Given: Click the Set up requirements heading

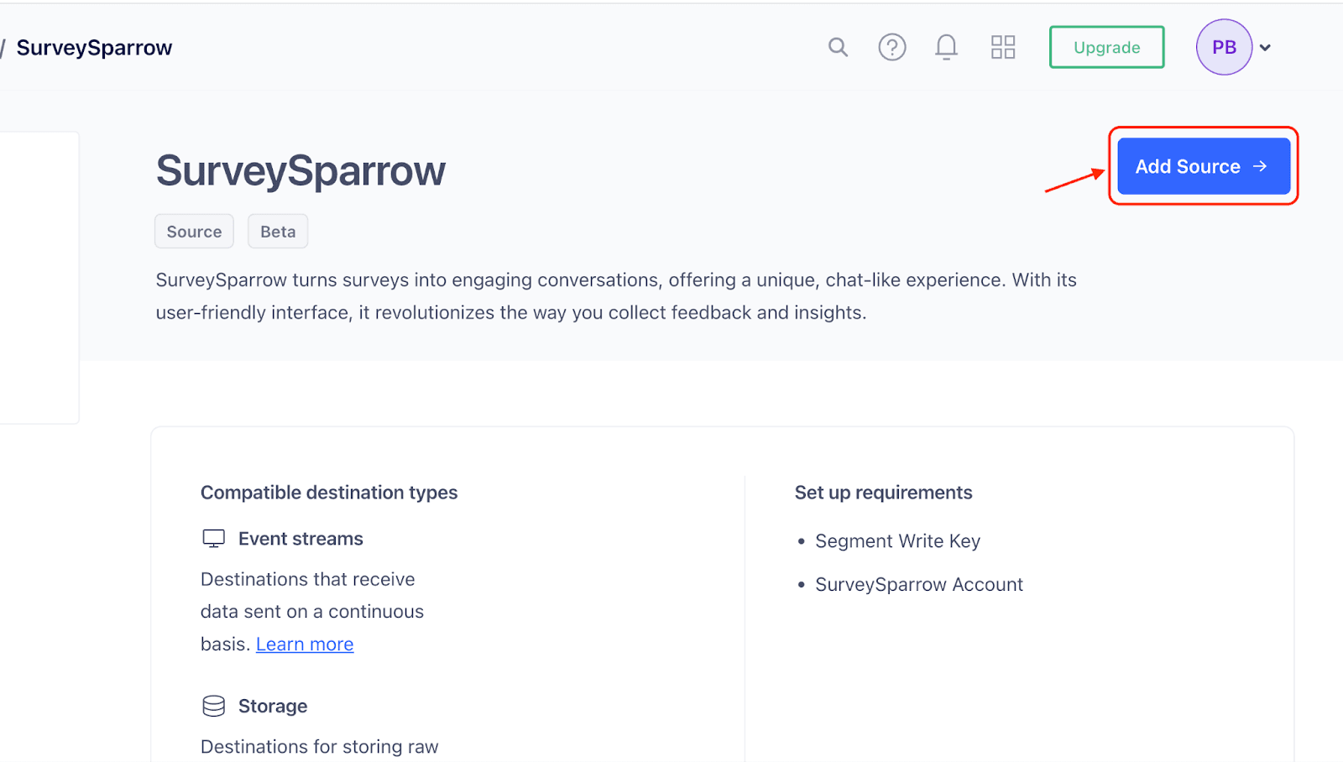Looking at the screenshot, I should point(883,493).
